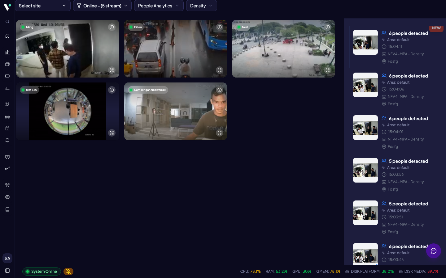The width and height of the screenshot is (446, 278).
Task: Open the fdsfg camera feed
Action: coord(68,48)
